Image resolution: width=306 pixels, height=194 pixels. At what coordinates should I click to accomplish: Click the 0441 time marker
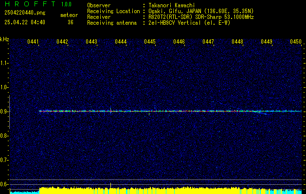tap(33, 42)
